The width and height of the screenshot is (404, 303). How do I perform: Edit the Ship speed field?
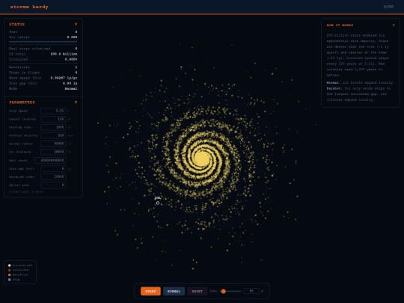coord(53,111)
